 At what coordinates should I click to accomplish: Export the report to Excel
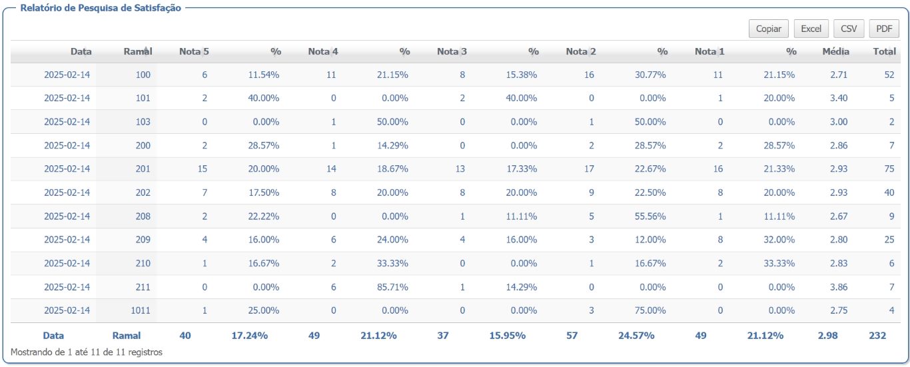(x=811, y=29)
